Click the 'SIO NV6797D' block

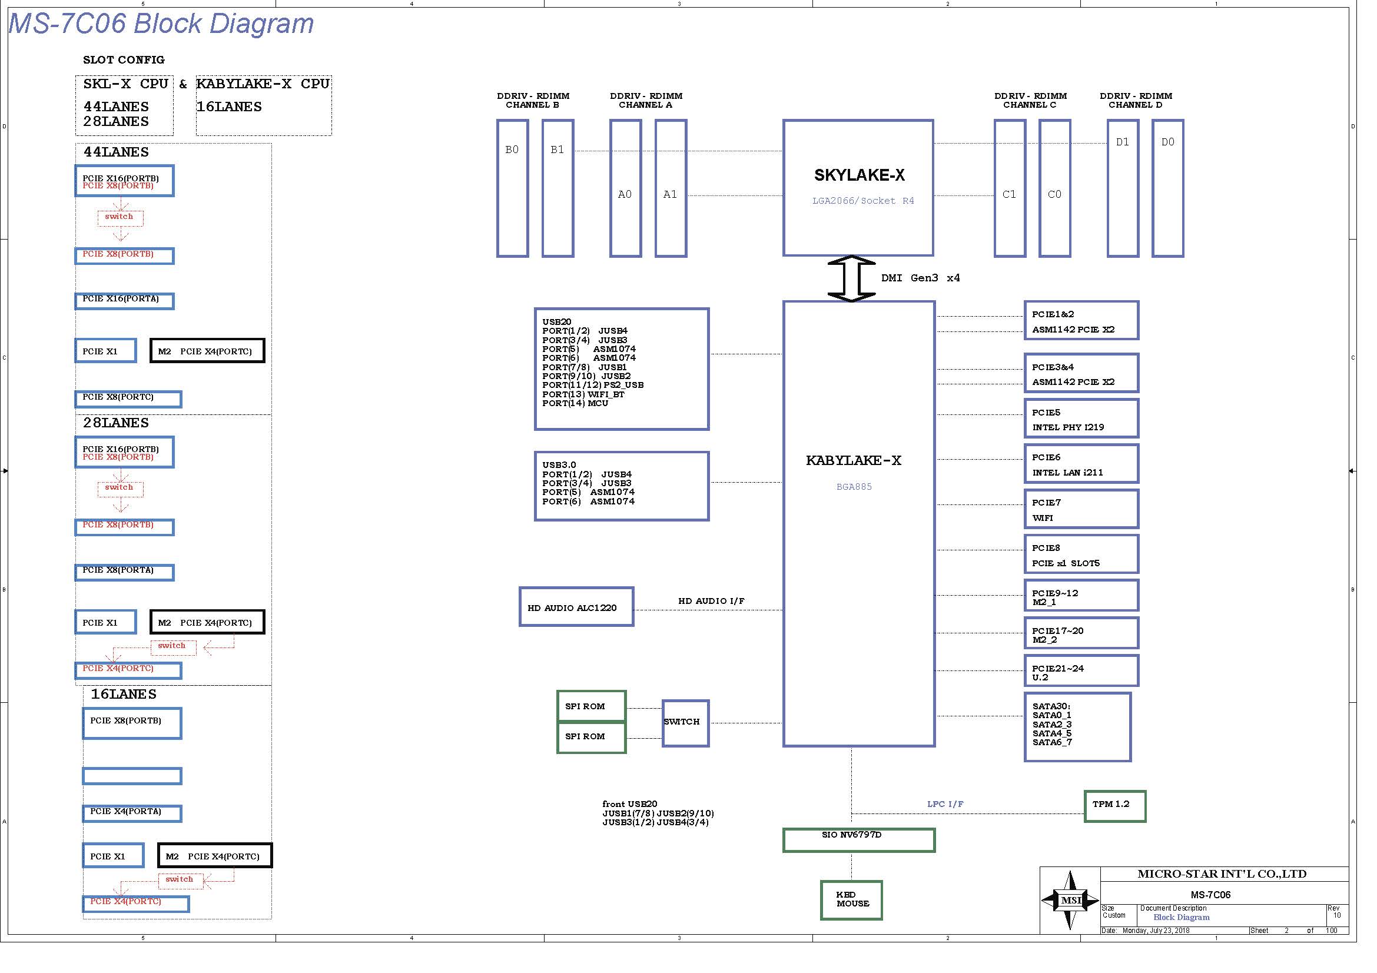(x=859, y=840)
